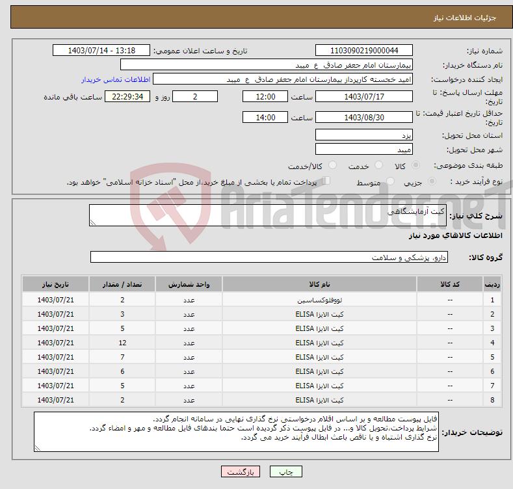Click the تاریخ نیاز column header
The height and width of the screenshot is (489, 513).
click(56, 284)
